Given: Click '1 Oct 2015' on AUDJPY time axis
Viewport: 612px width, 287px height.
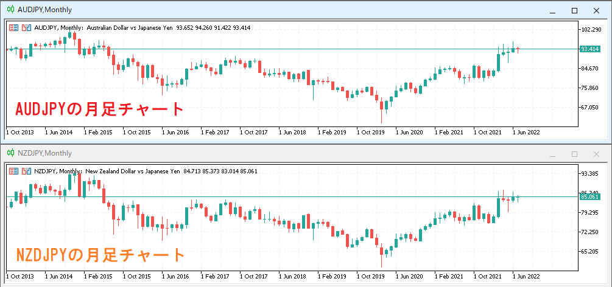Looking at the screenshot, I should pyautogui.click(x=137, y=132).
